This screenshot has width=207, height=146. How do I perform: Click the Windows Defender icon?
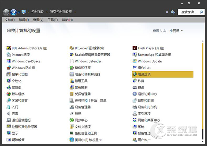point(71,61)
